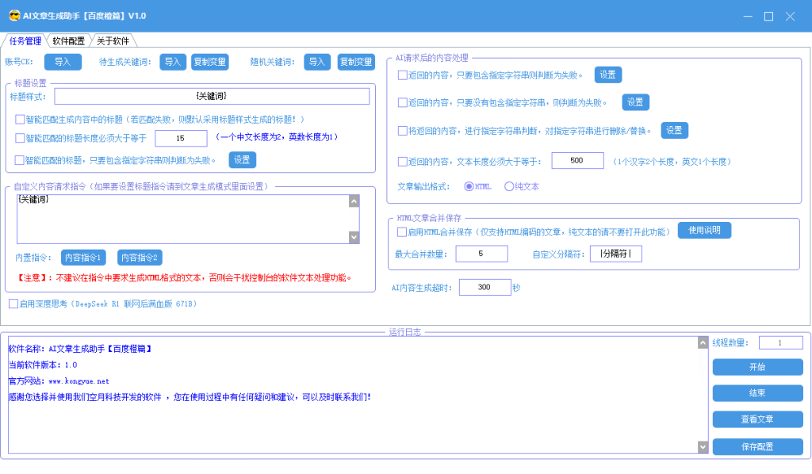Image resolution: width=812 pixels, height=474 pixels.
Task: Maximize the application window
Action: [x=769, y=16]
